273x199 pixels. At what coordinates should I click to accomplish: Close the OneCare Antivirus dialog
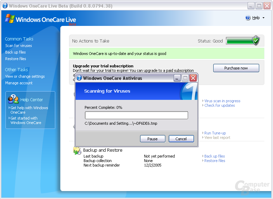pyautogui.click(x=193, y=78)
